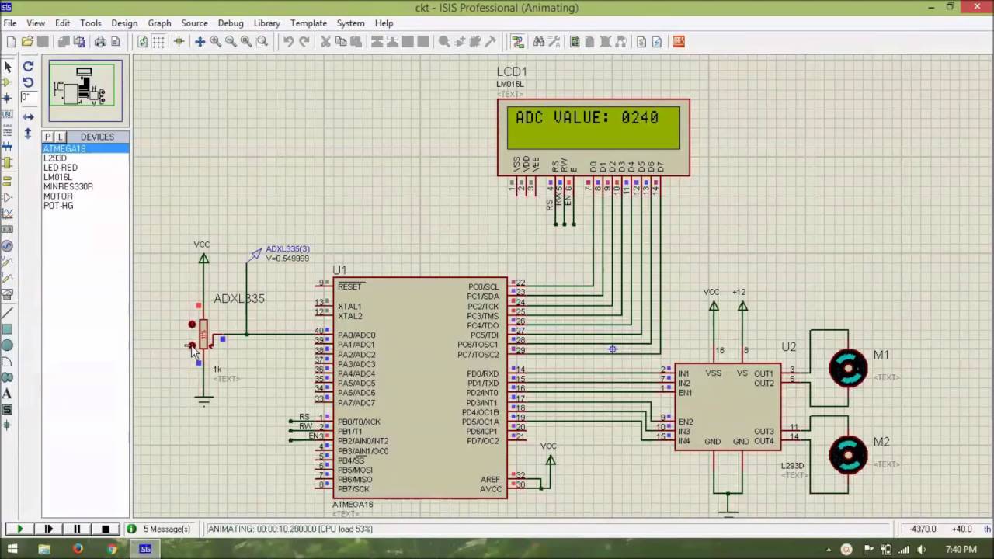Click the Y-mirror vertical flip icon
The width and height of the screenshot is (994, 559).
coord(28,133)
